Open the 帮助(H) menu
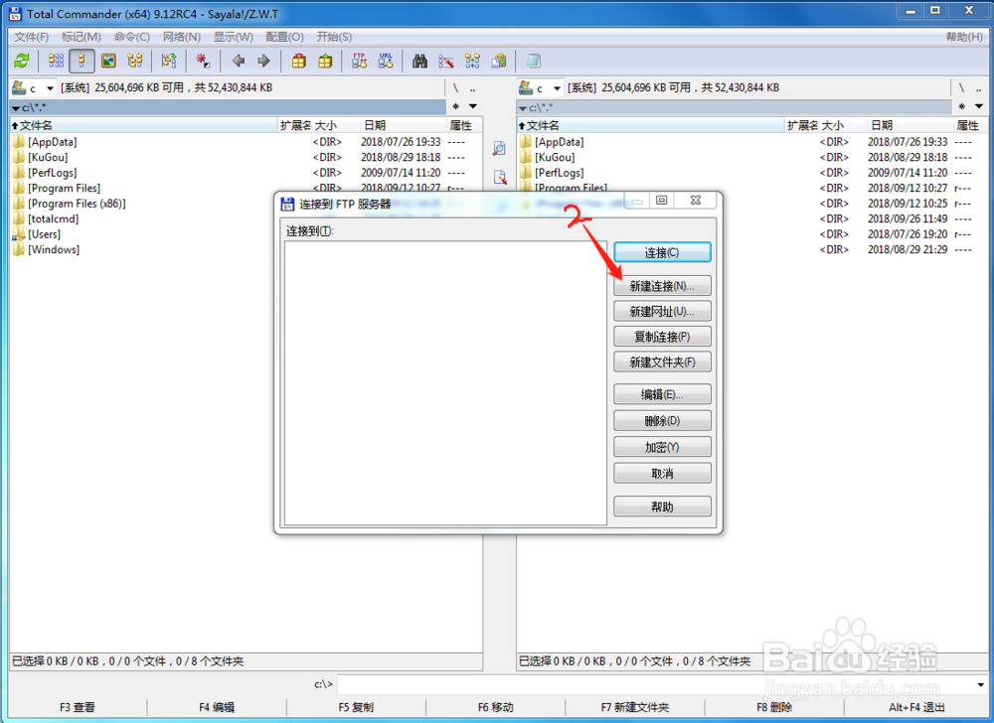The image size is (994, 723). [x=964, y=37]
